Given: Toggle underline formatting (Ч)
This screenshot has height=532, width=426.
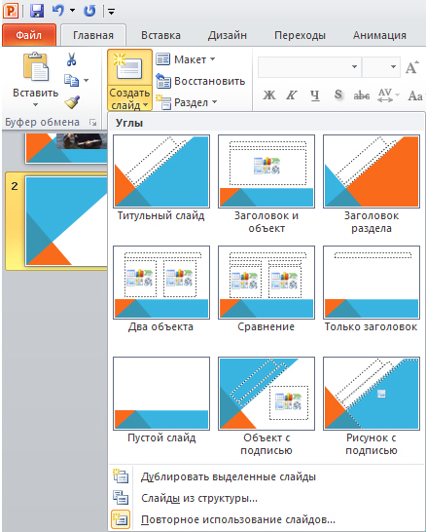Looking at the screenshot, I should click(315, 95).
